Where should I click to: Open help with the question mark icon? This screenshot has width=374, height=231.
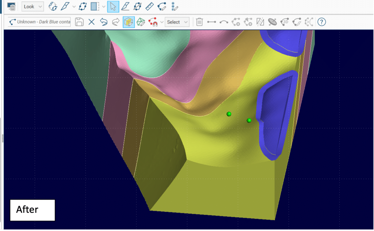pyautogui.click(x=321, y=22)
